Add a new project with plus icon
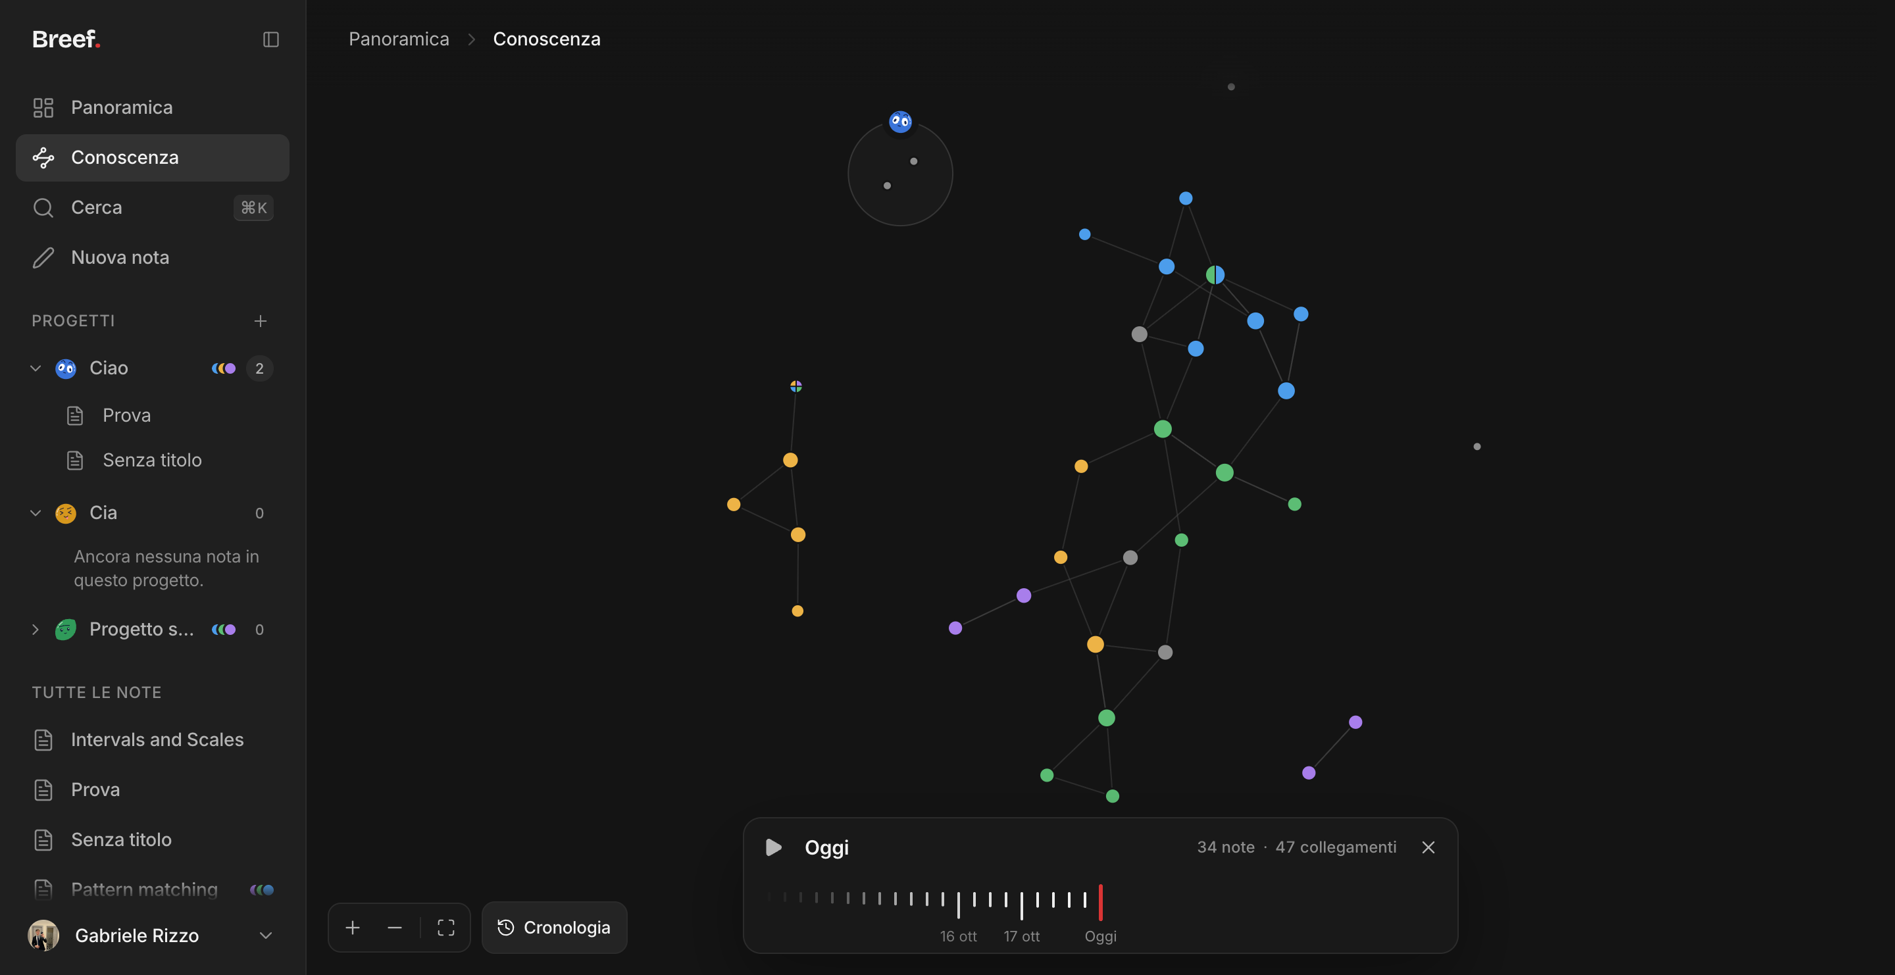Screen dimensions: 1895x975 (x=261, y=320)
